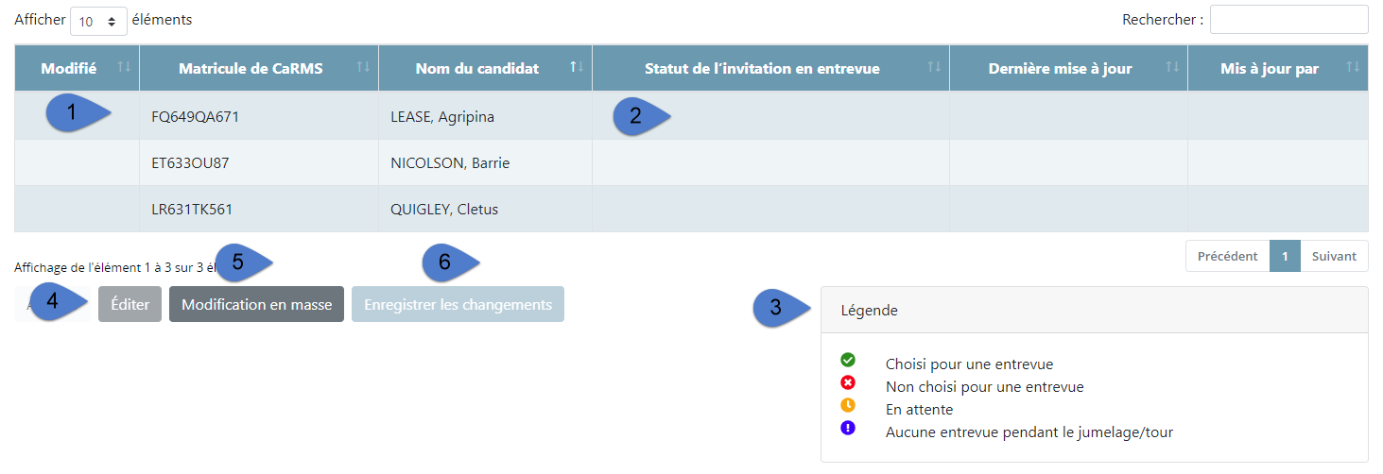Sort by Matricule de CaRMS arrows
Viewport: 1383px width, 474px height.
(363, 67)
